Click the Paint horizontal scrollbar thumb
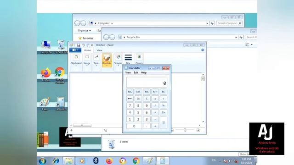Image resolution: width=294 pixels, height=165 pixels. point(82,125)
